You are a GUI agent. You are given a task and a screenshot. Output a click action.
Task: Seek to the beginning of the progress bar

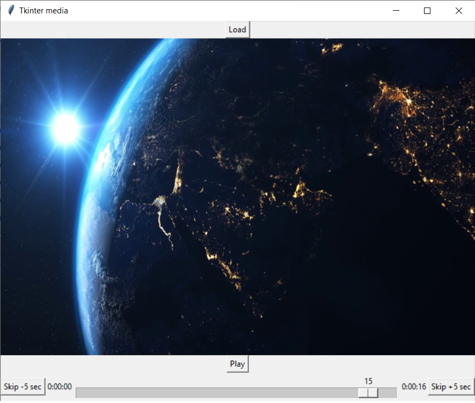tap(81, 392)
